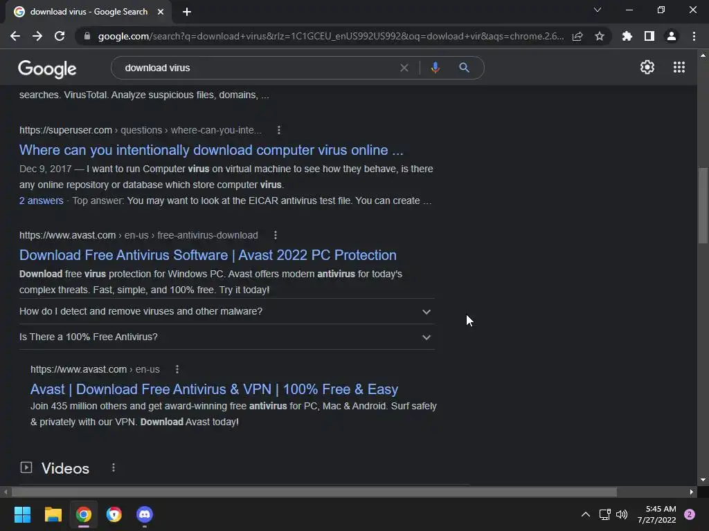Open Google Chrome taskbar icon
The height and width of the screenshot is (531, 709).
click(84, 514)
